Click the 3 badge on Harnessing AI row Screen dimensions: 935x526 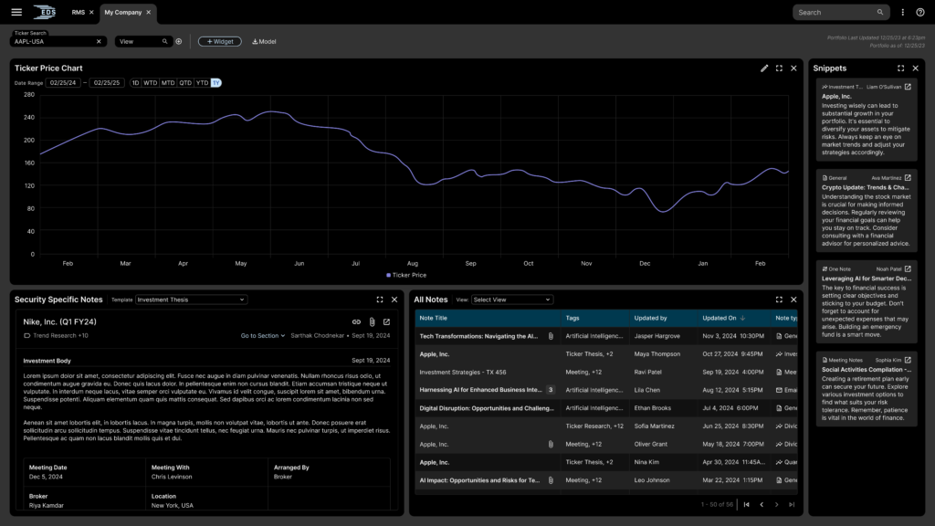point(551,390)
